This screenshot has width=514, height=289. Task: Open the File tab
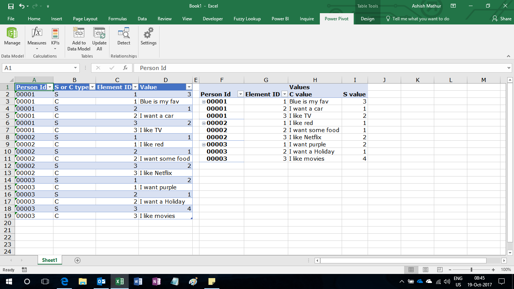11,19
